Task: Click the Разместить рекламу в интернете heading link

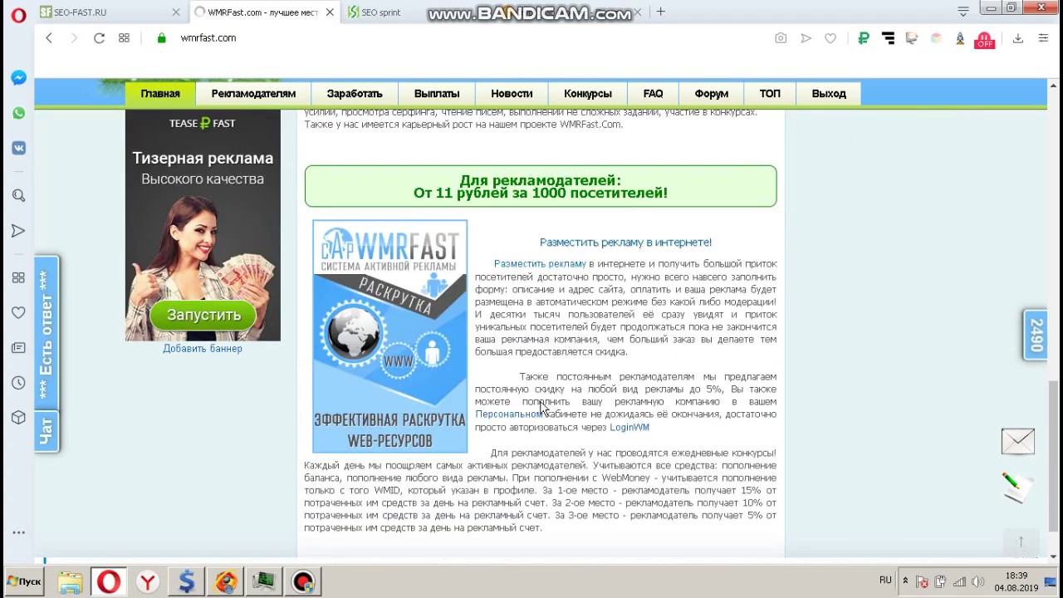Action: click(625, 243)
